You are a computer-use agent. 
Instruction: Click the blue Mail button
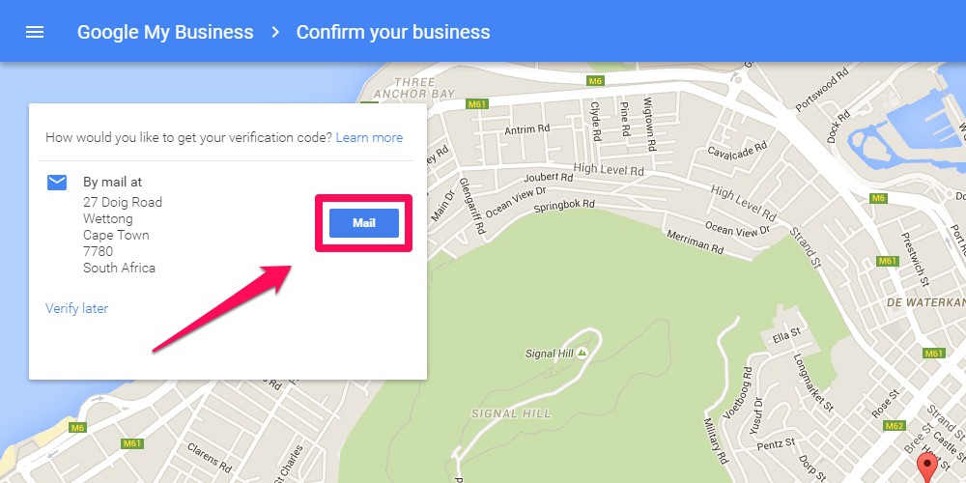[x=363, y=223]
